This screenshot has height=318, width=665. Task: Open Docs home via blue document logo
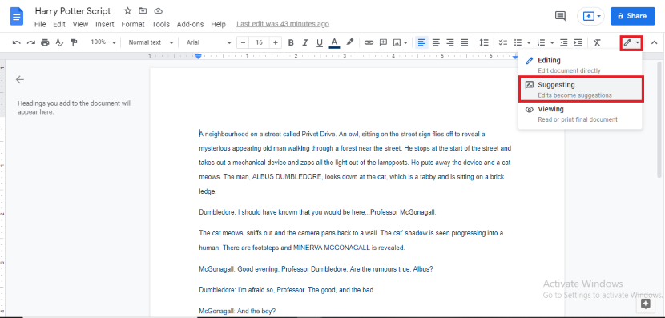[17, 17]
